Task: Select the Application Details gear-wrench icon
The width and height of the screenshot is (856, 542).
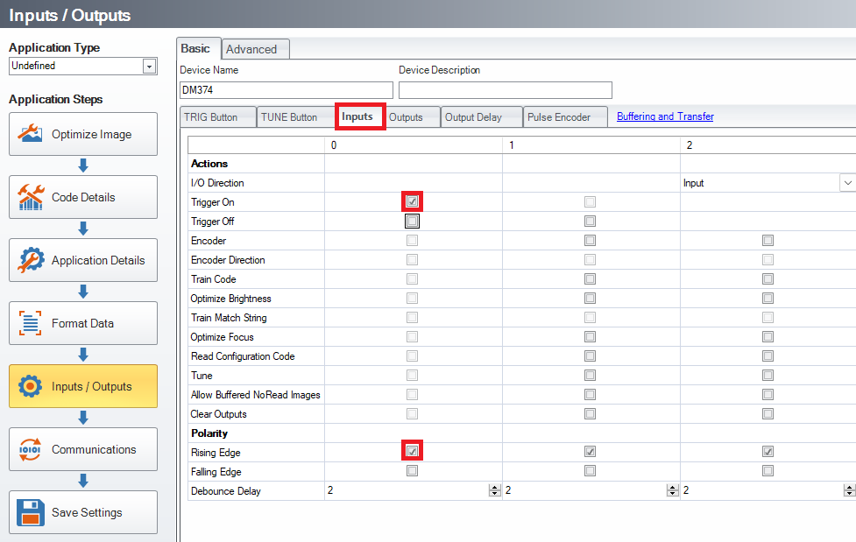Action: pos(31,261)
